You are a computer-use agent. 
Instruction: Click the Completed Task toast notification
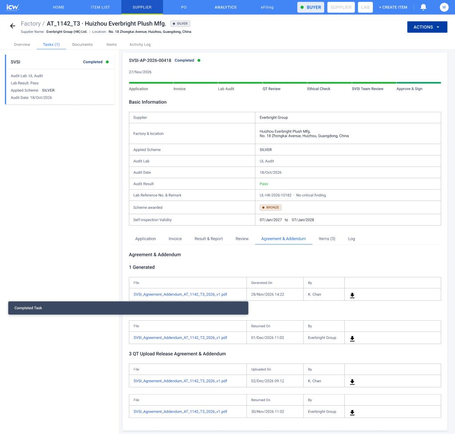[128, 308]
